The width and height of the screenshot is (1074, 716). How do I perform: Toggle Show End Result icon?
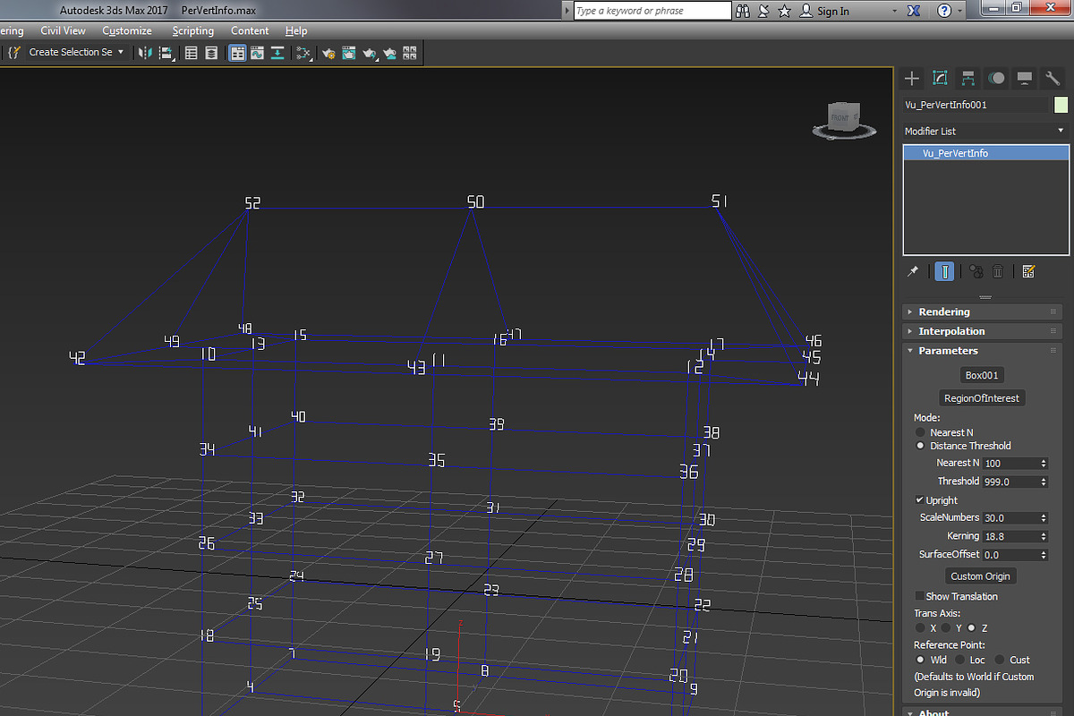click(x=944, y=271)
